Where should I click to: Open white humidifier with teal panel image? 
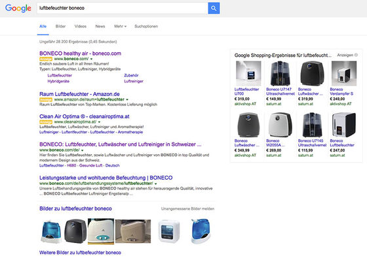[x=101, y=231]
